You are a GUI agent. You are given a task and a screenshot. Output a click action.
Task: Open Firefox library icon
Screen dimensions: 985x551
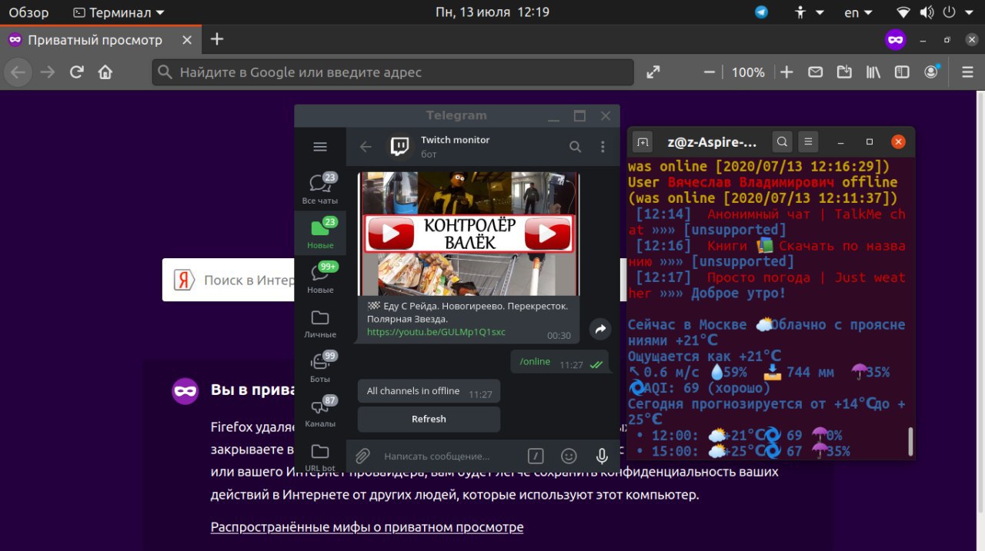873,72
